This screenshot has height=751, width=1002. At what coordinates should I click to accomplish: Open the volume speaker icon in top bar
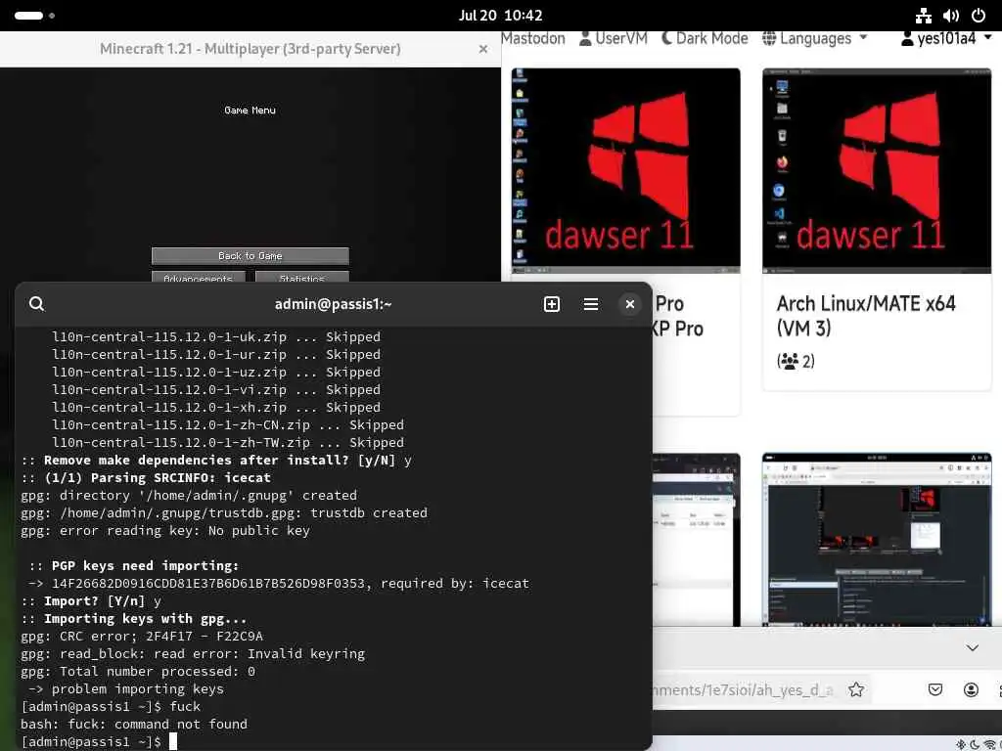click(x=951, y=16)
